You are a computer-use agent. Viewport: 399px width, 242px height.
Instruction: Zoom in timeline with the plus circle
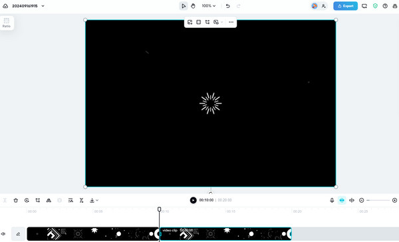[394, 200]
